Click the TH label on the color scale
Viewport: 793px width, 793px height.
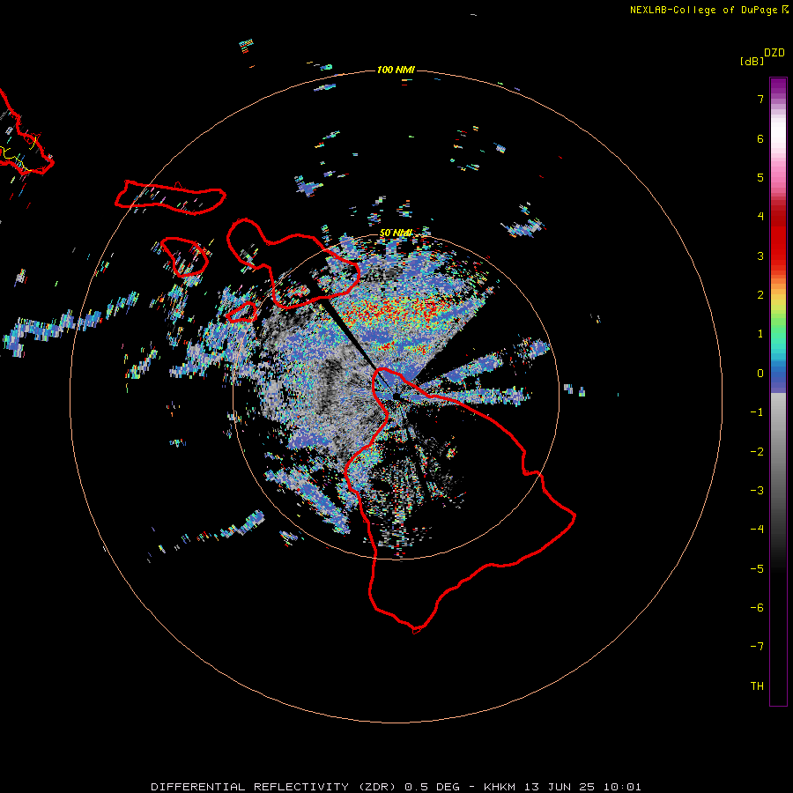point(757,686)
